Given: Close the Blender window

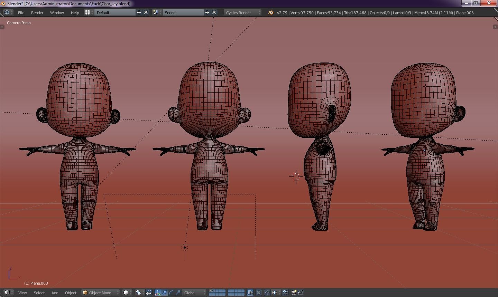Looking at the screenshot, I should tap(489, 3).
